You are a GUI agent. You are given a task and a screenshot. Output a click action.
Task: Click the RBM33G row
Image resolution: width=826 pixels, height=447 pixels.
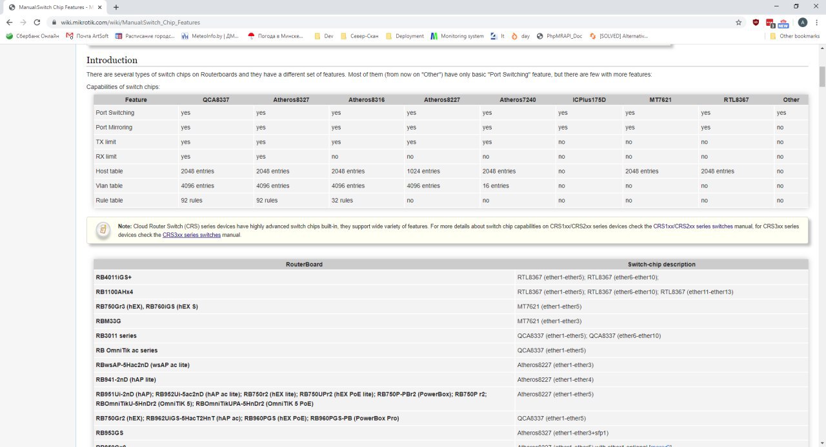(450, 321)
